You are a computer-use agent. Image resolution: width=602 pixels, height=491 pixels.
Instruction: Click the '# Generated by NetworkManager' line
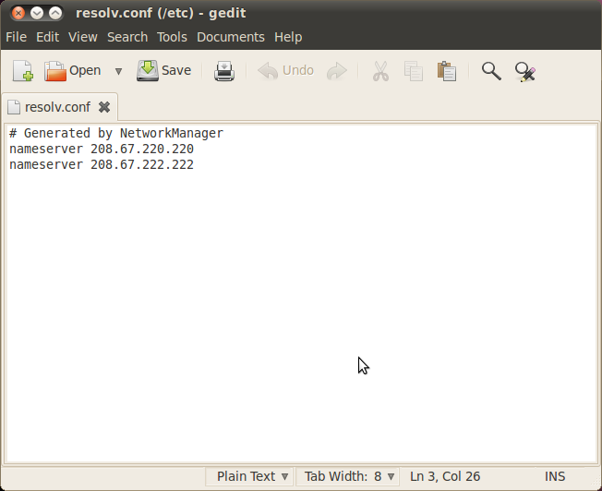(116, 133)
